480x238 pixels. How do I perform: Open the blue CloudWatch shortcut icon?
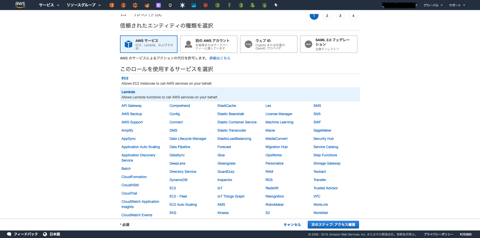point(194,5)
